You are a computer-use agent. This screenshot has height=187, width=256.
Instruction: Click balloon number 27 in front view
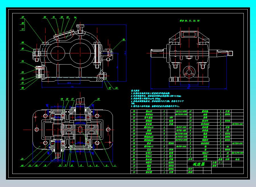23,29
